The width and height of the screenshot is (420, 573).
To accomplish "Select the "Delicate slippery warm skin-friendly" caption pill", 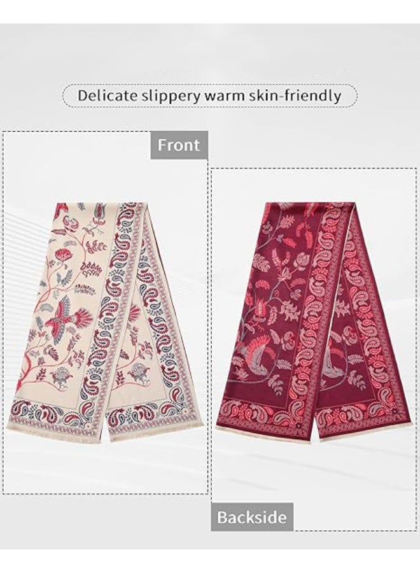I will pos(210,95).
